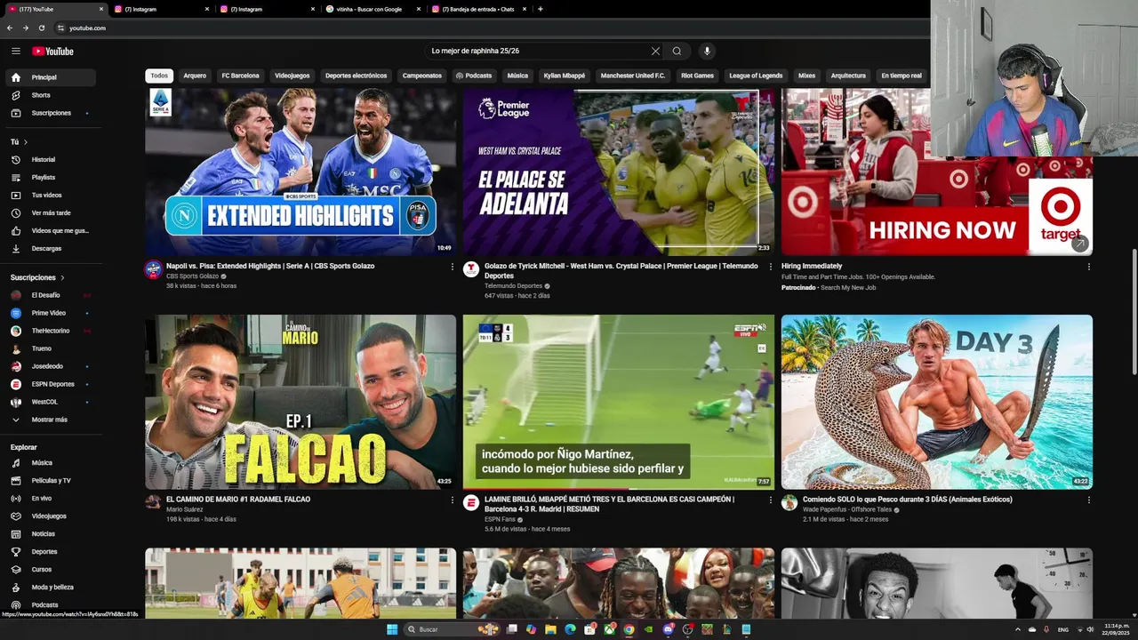Select the Podcasts filter chip
1138x640 pixels.
point(473,76)
